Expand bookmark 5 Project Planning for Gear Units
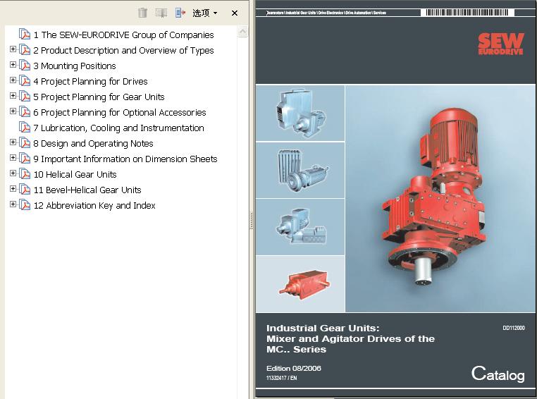The height and width of the screenshot is (399, 537). coord(13,96)
